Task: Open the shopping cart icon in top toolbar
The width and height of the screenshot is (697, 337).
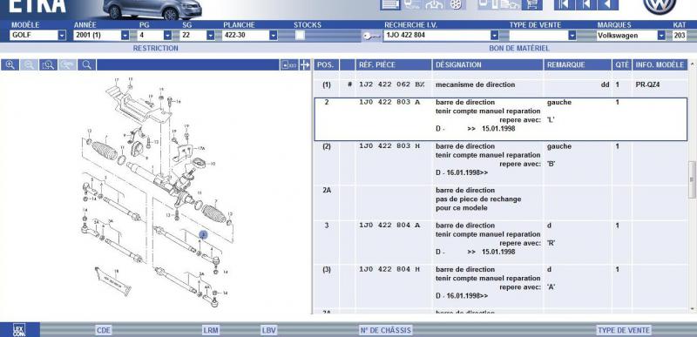Action: pos(531,4)
